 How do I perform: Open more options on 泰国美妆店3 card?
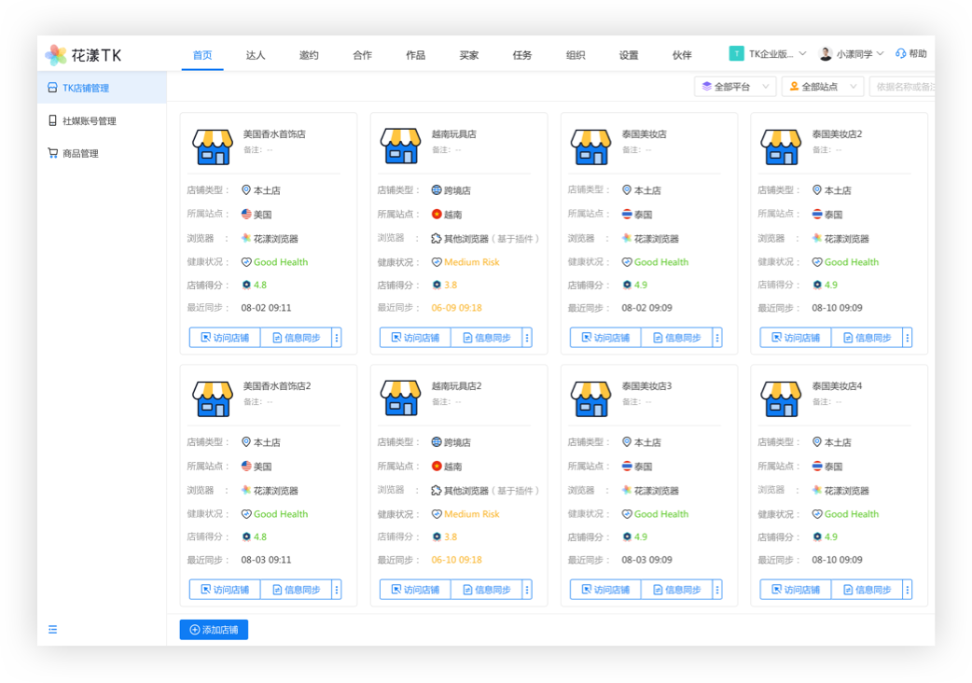click(717, 590)
